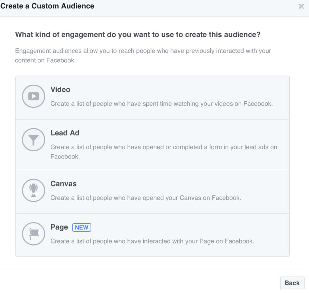Select the Page engagement title
The height and width of the screenshot is (293, 309).
coord(59,227)
